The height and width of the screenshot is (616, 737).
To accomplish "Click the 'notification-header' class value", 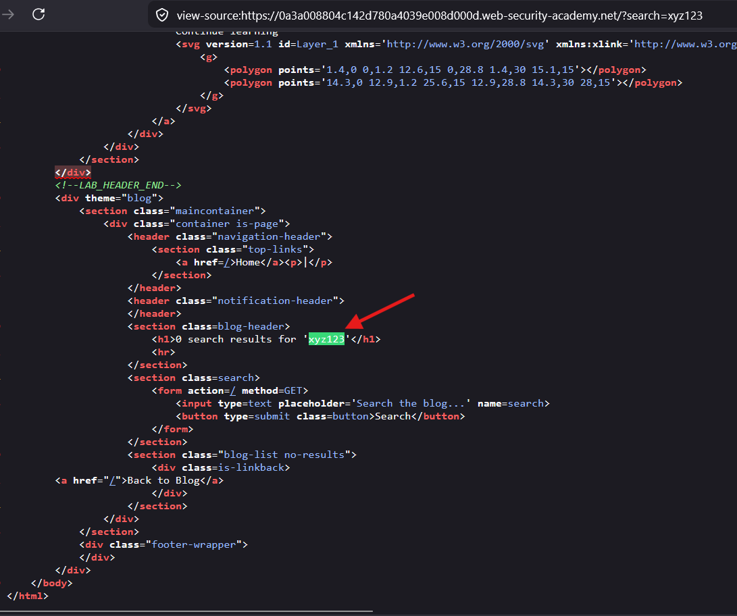I will click(274, 301).
